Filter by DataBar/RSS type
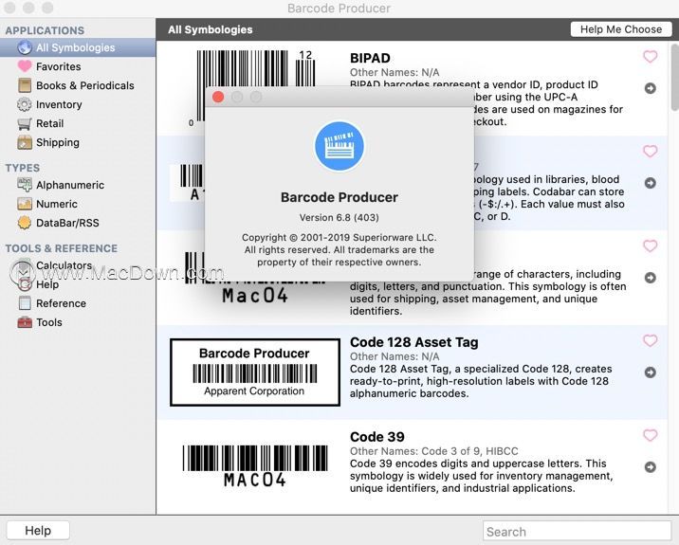This screenshot has width=679, height=545. click(67, 223)
